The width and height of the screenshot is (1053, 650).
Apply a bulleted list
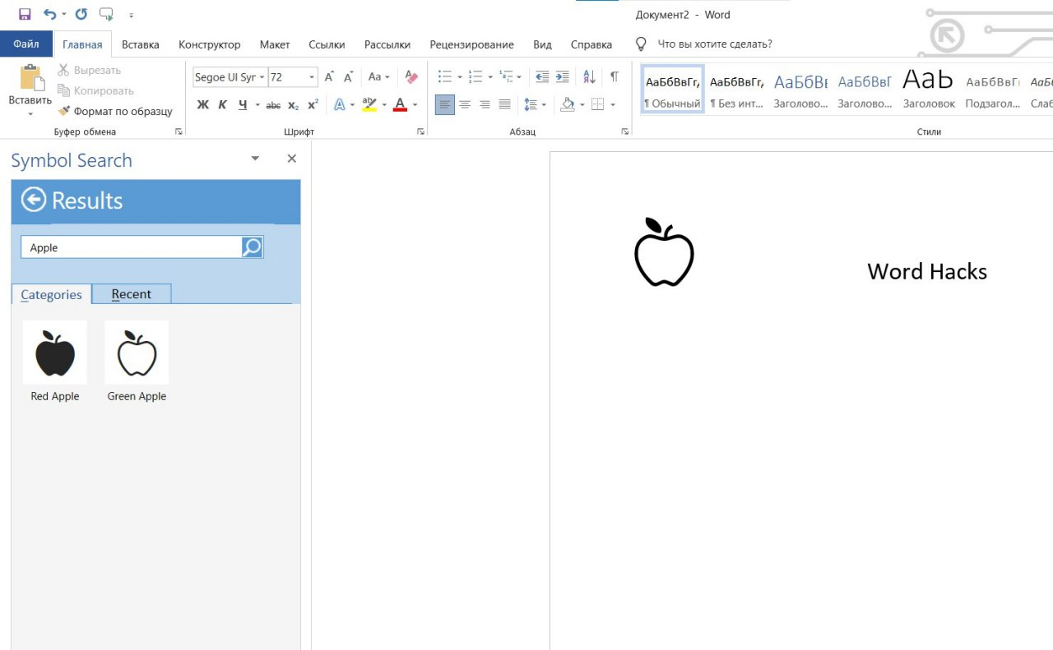tap(445, 77)
